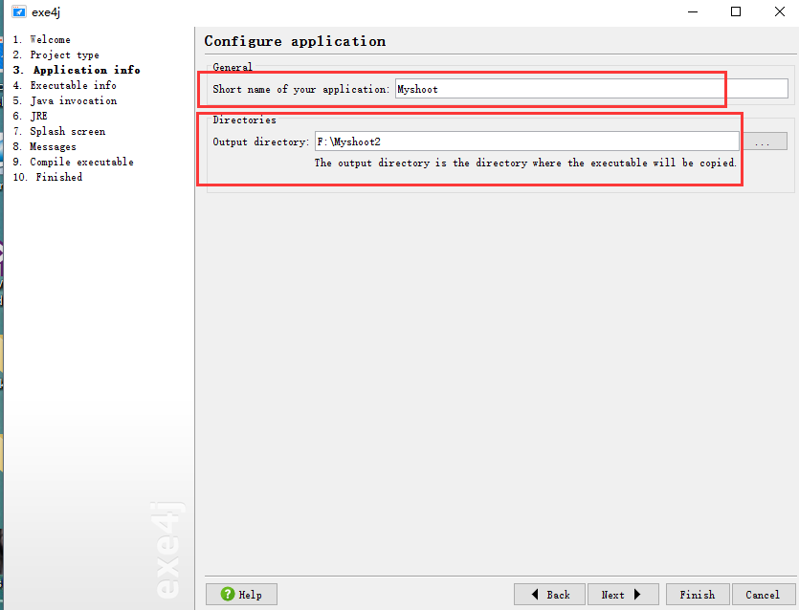Click the Output directory field with F:\Myshoot2
The width and height of the screenshot is (799, 610).
(x=527, y=142)
